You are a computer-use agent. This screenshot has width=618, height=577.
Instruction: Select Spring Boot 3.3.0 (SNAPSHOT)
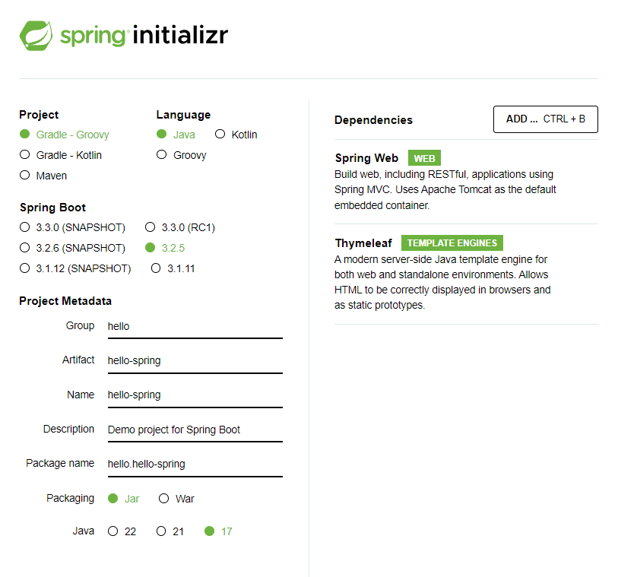(72, 227)
